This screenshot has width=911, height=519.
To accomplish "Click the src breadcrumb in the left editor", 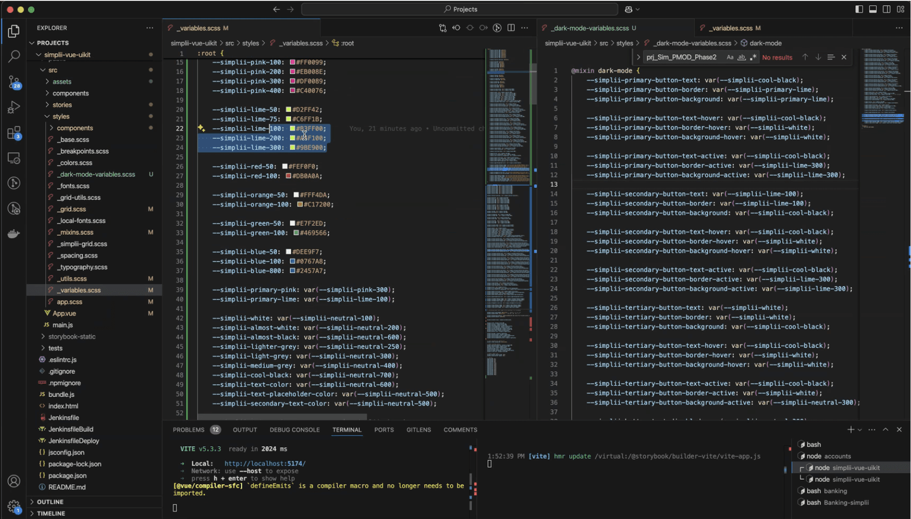I will click(230, 43).
